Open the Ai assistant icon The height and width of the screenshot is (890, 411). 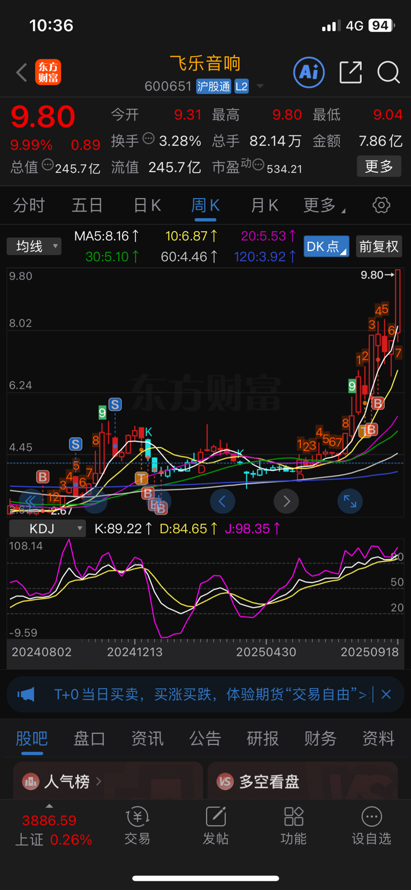(x=309, y=72)
